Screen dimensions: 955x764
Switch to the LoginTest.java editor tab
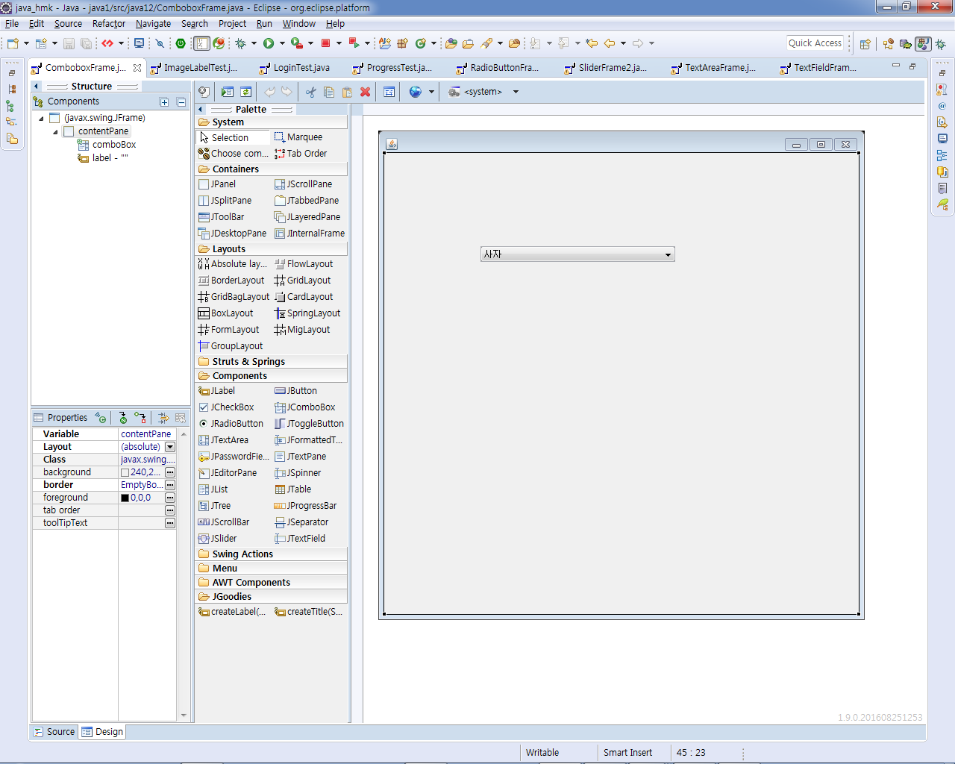295,68
